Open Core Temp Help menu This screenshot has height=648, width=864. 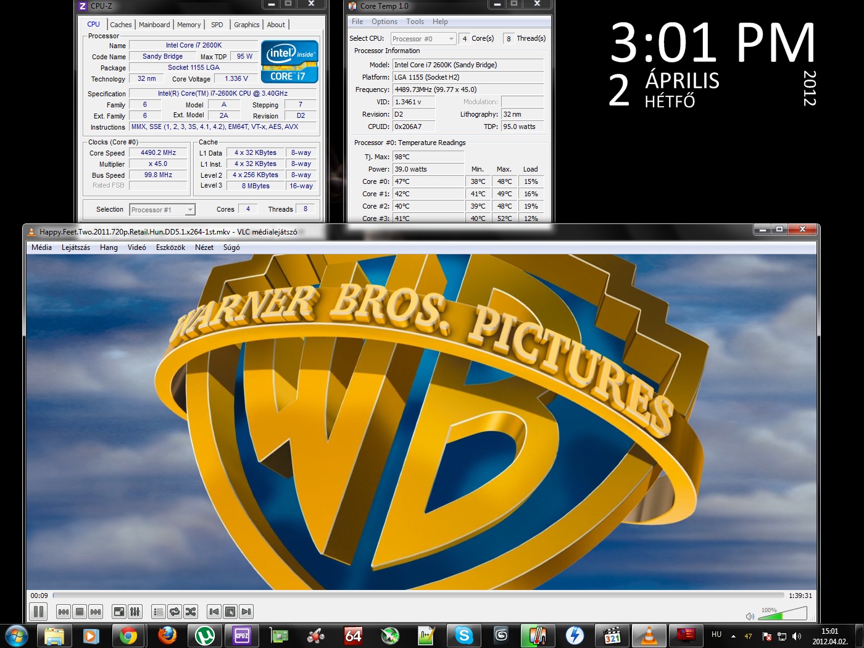point(440,22)
